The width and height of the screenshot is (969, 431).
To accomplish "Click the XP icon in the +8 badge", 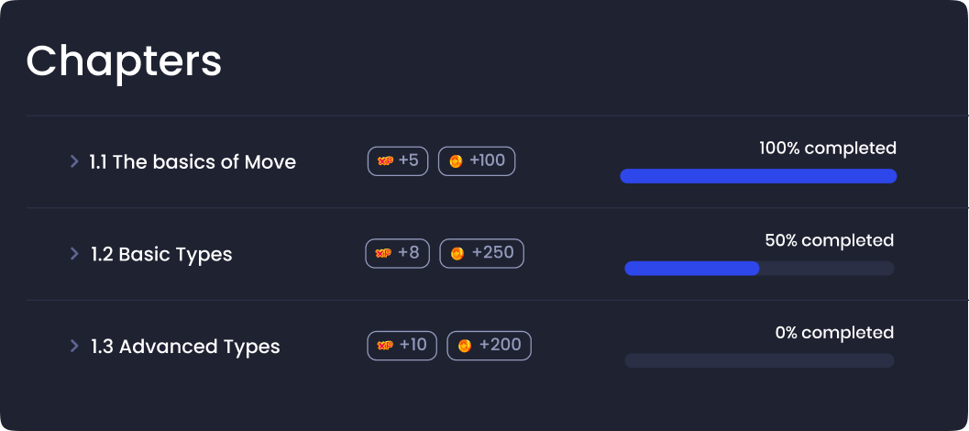I will coord(384,253).
